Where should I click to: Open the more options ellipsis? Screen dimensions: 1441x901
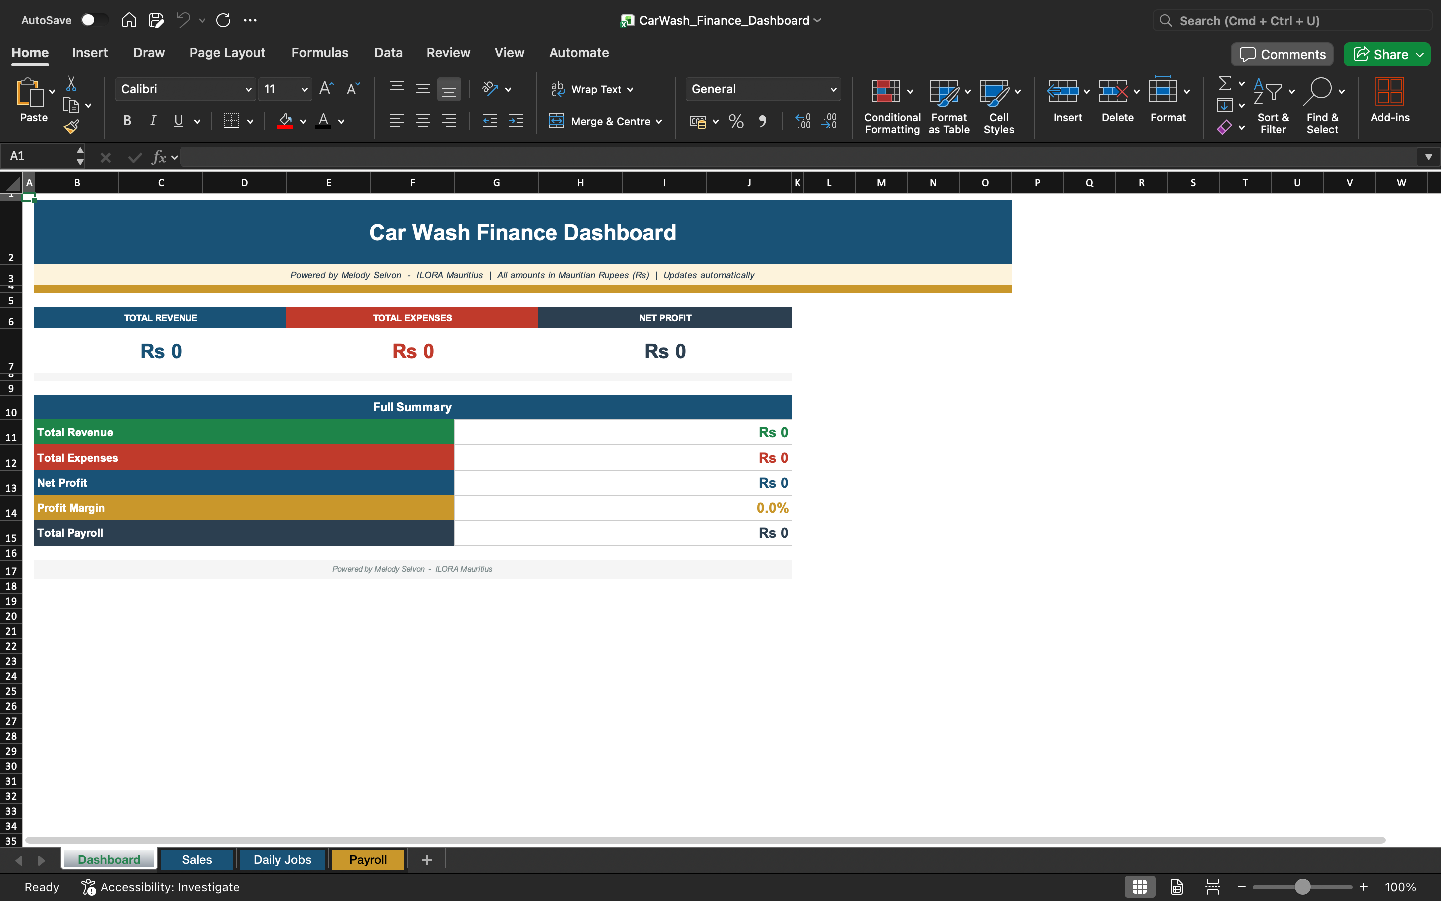tap(250, 20)
